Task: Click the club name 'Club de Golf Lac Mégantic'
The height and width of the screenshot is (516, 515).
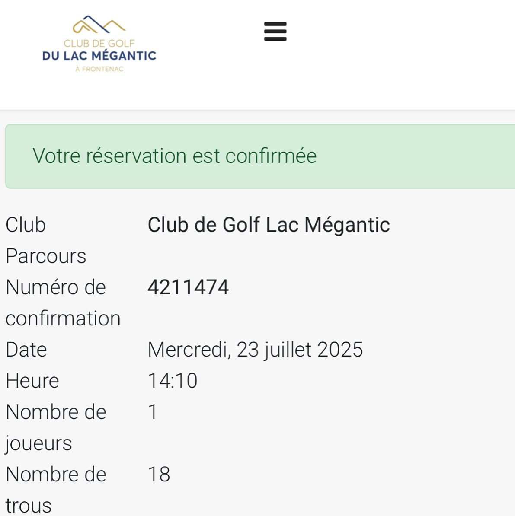Action: pos(269,225)
